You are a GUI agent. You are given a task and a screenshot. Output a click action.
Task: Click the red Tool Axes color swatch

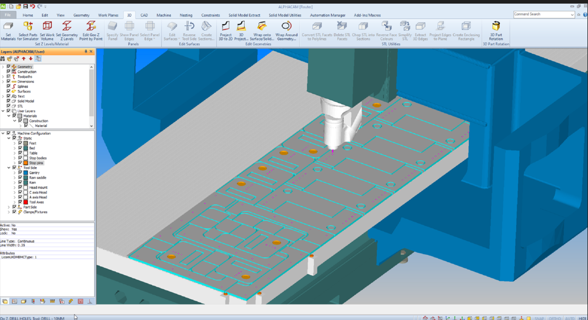pyautogui.click(x=26, y=202)
